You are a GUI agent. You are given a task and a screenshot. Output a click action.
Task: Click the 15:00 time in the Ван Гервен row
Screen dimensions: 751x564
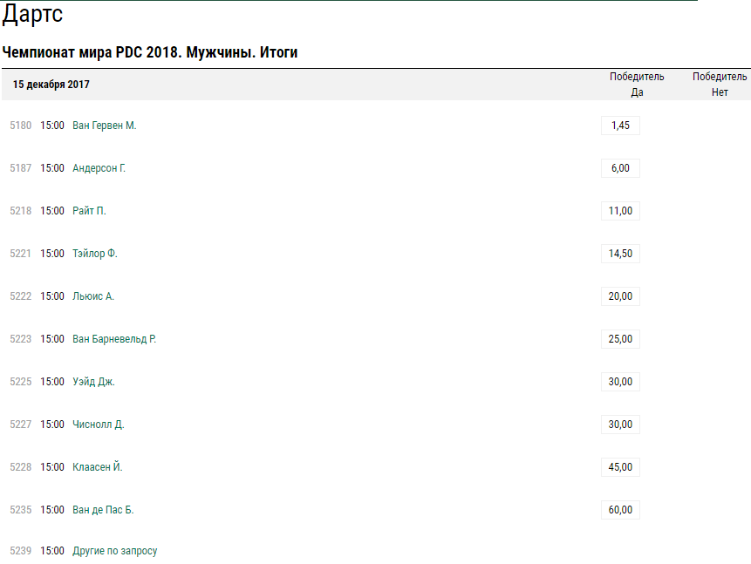tap(52, 126)
